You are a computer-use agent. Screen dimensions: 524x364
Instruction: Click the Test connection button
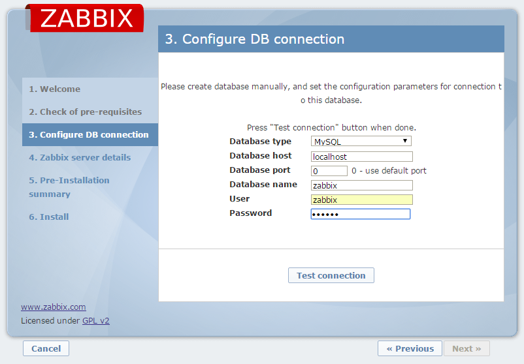(x=331, y=275)
